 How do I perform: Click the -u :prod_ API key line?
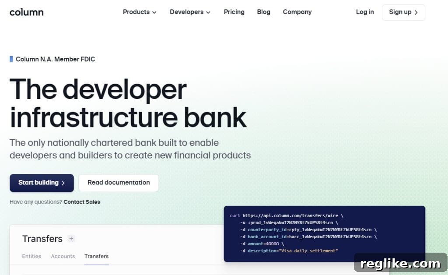coord(289,223)
